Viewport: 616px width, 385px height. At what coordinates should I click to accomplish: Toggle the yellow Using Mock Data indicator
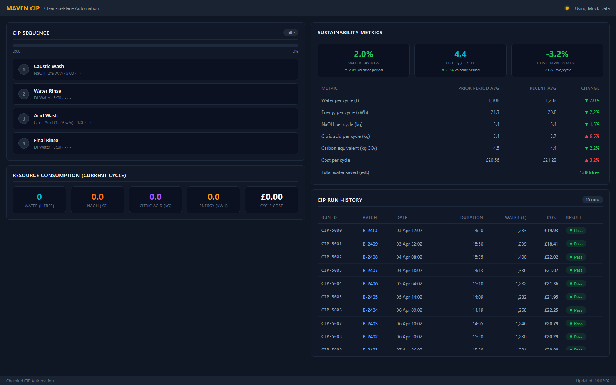(567, 8)
